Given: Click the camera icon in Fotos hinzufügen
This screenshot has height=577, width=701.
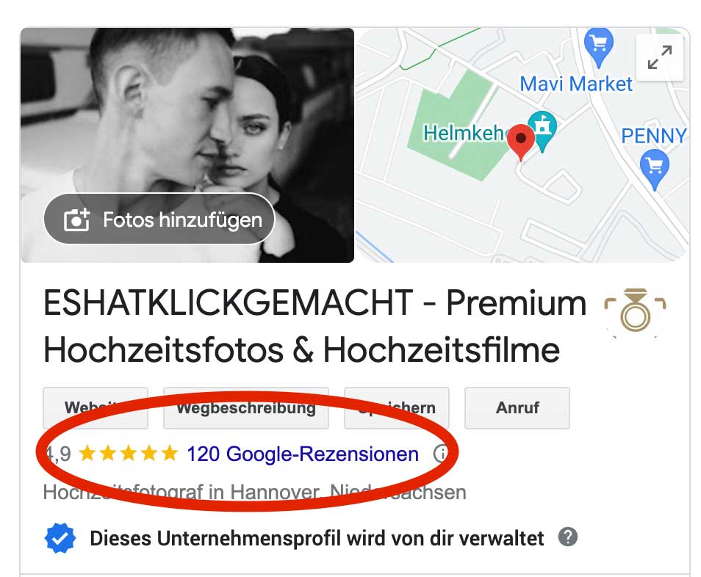Looking at the screenshot, I should coord(76,219).
